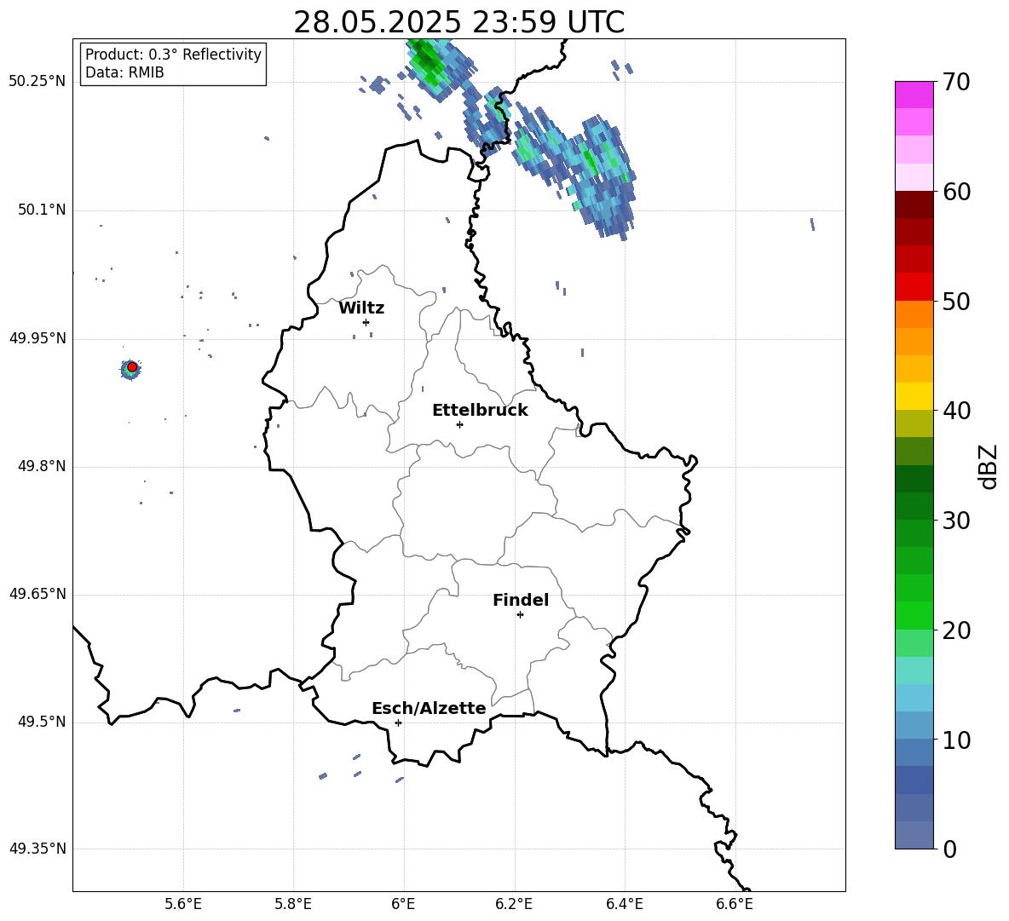Click the green radar echo at top edge
Viewport: 1009px width, 921px height.
pyautogui.click(x=441, y=68)
